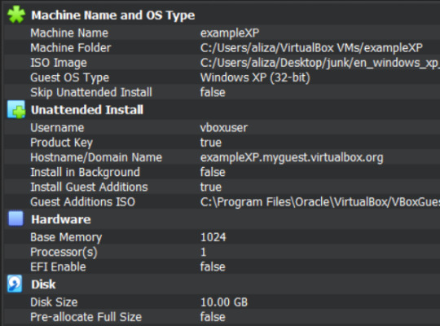Select the Base Memory 1024 value

point(213,237)
